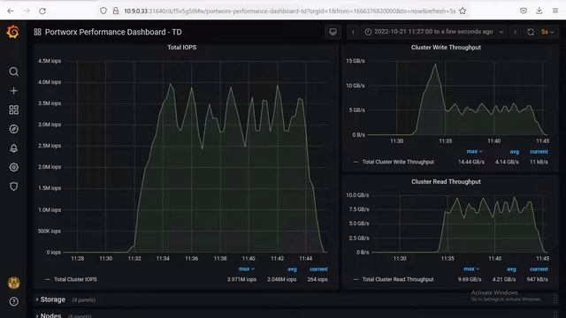The height and width of the screenshot is (318, 566).
Task: Open the Create plus menu in sidebar
Action: [x=14, y=90]
